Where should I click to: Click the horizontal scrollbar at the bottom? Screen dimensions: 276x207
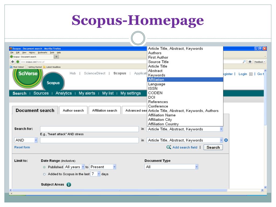(120, 190)
